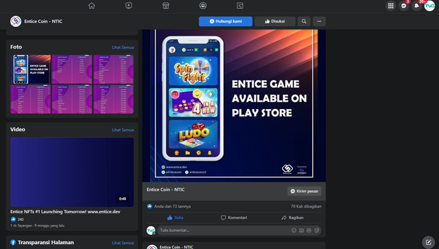Click comment avatar beside Tulis komentar

click(x=151, y=230)
